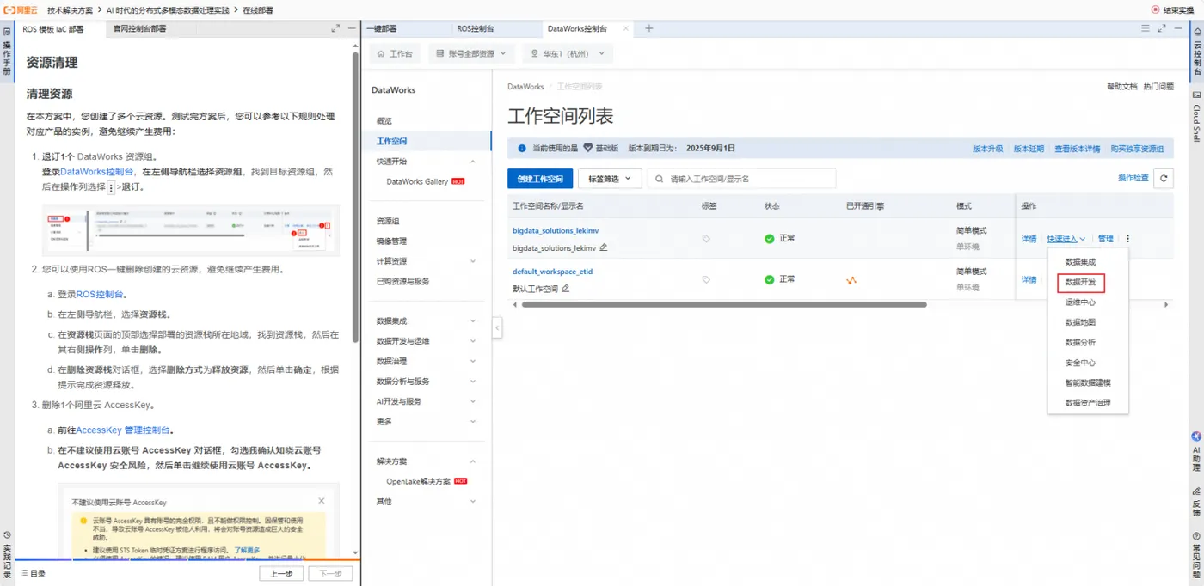Viewport: 1204px width, 586px height.
Task: Open DataWorks Gallery in the sidebar
Action: pos(417,181)
